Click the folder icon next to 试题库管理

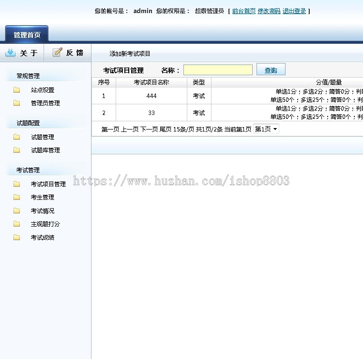16,150
